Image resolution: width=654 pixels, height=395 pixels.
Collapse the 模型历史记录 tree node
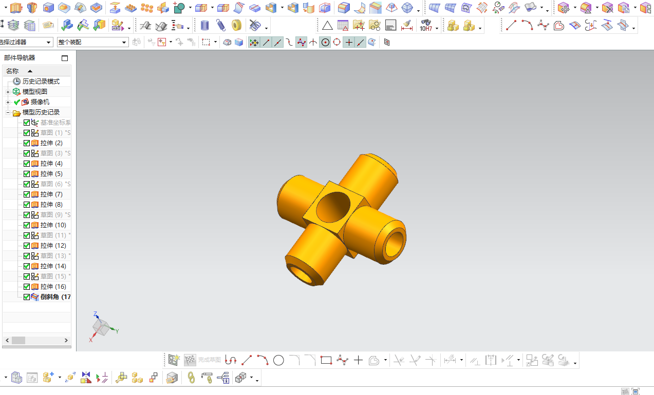coord(8,112)
